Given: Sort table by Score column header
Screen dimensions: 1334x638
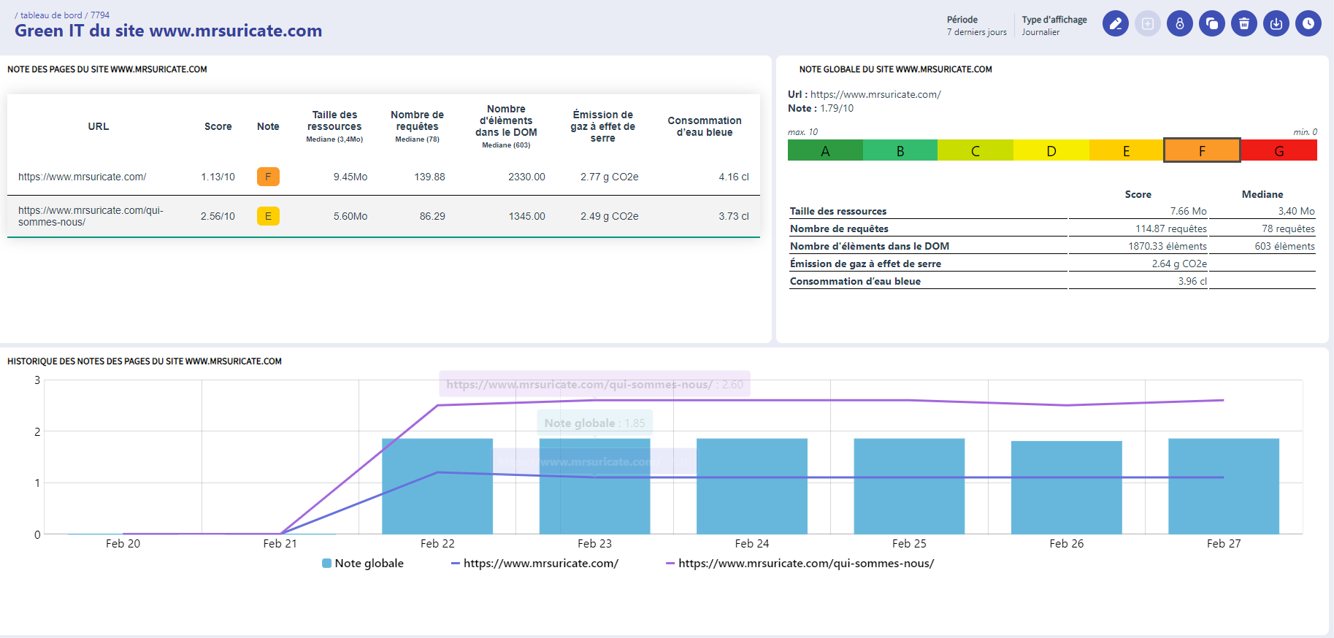Looking at the screenshot, I should pos(218,126).
